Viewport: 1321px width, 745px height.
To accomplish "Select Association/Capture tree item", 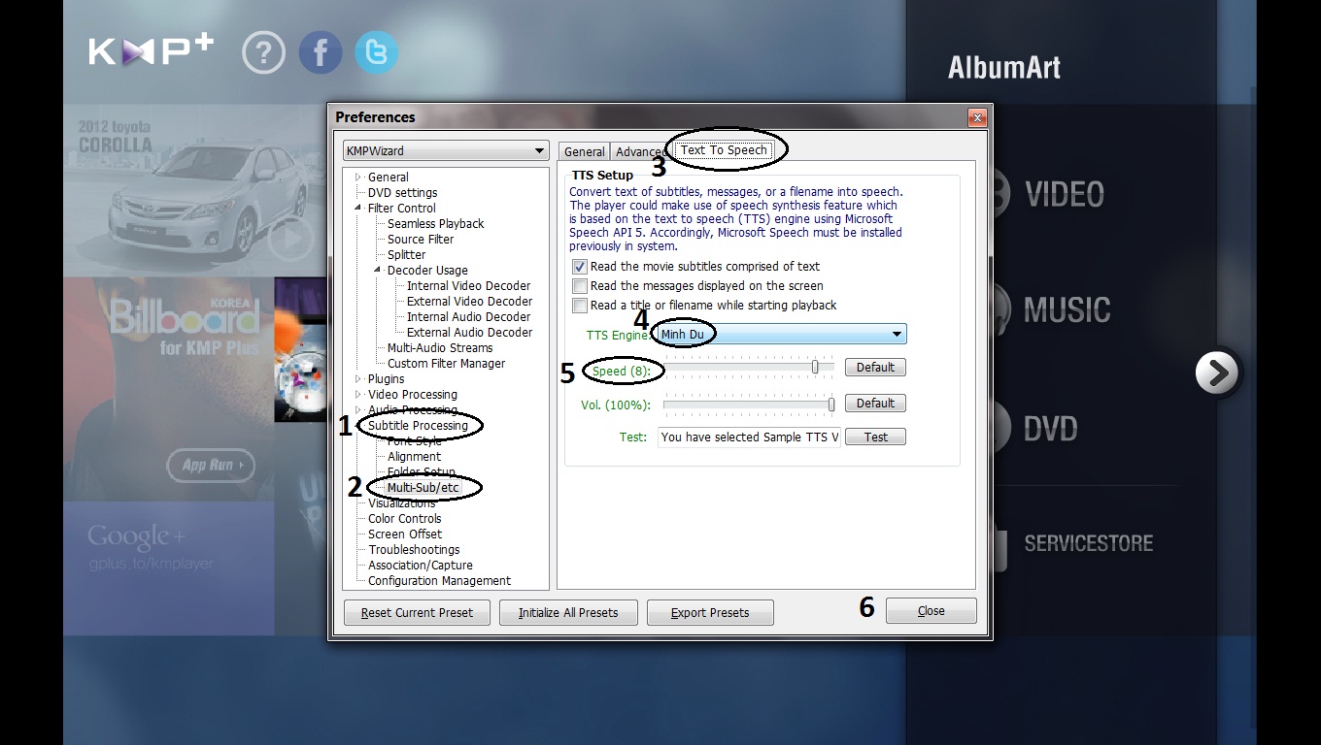I will click(420, 566).
